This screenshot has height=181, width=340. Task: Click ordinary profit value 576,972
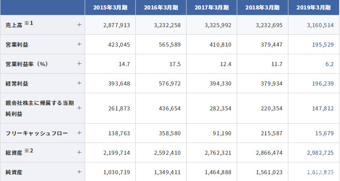tap(170, 84)
